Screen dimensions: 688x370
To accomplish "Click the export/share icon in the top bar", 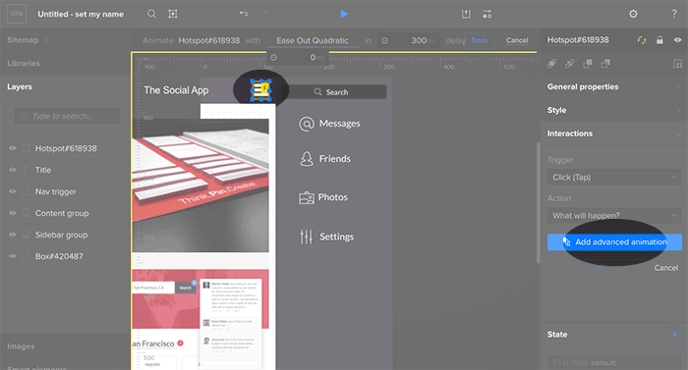I will [466, 14].
